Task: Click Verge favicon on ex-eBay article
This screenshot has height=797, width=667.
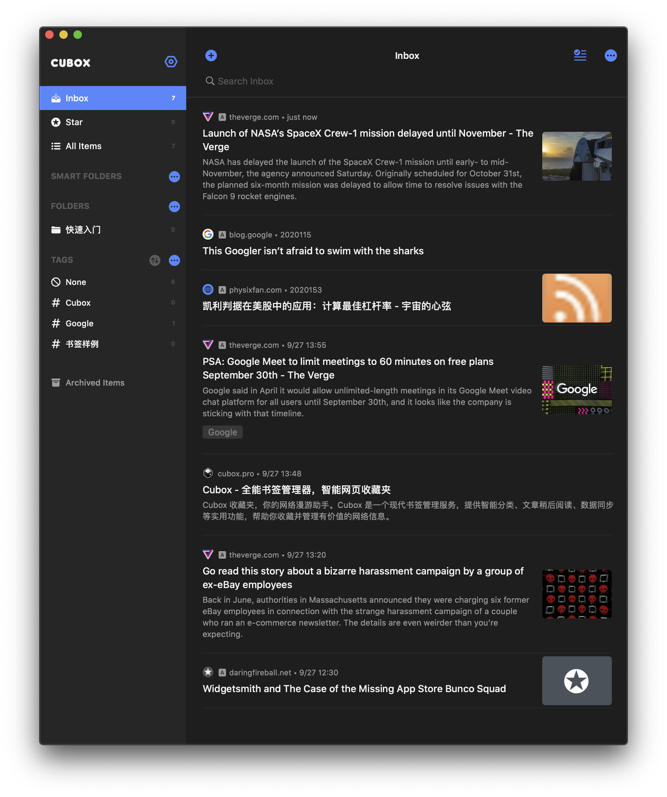Action: click(208, 555)
